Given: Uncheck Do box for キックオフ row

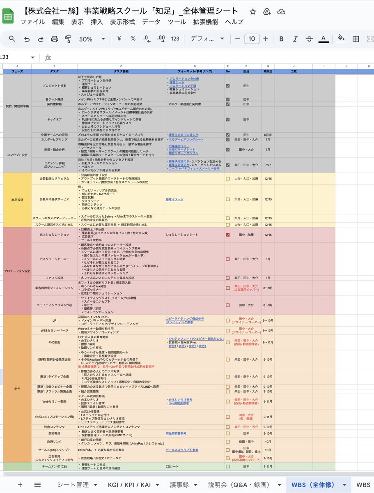Looking at the screenshot, I should pyautogui.click(x=227, y=120).
